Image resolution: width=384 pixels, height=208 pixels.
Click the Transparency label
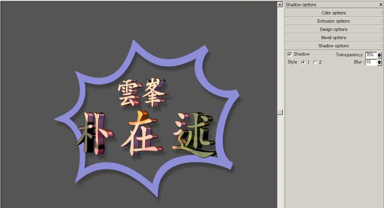click(349, 55)
